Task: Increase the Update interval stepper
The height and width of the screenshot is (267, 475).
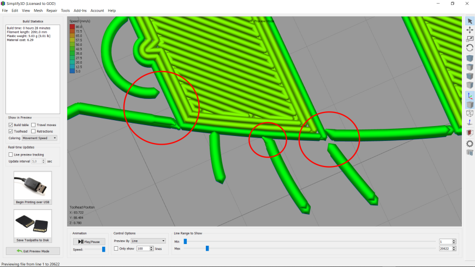Action: [x=43, y=161]
